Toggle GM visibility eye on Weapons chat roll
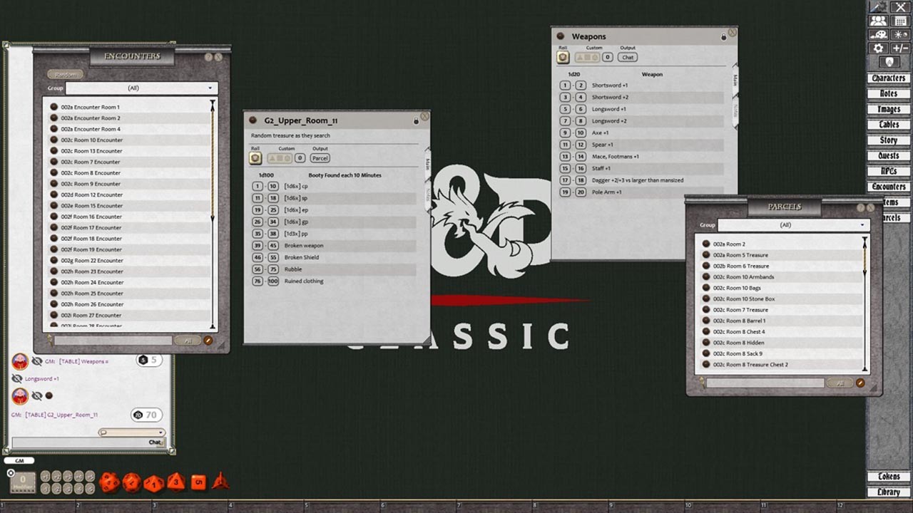Screen dimensions: 913x513 (36, 362)
